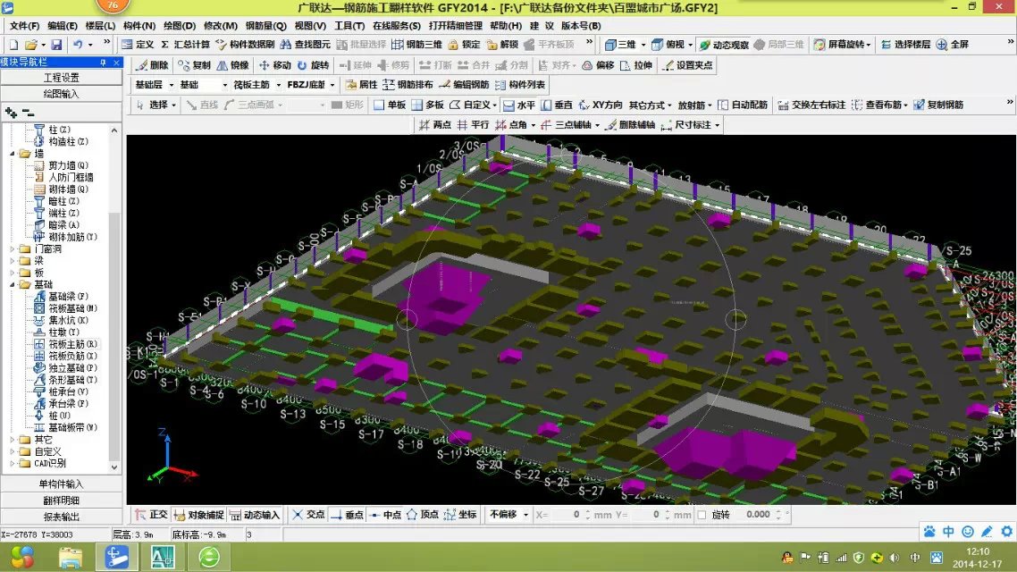Check the 旋转 rotation checkbox
This screenshot has width=1017, height=572.
click(702, 515)
